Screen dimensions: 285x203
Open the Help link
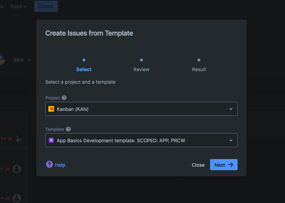pyautogui.click(x=60, y=165)
